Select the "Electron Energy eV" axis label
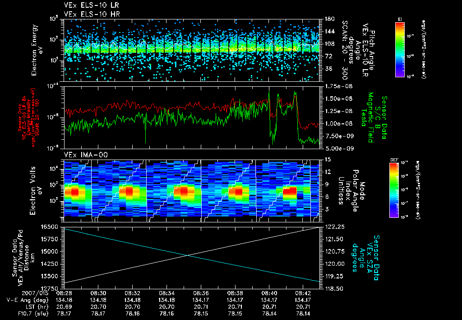 click(x=37, y=50)
